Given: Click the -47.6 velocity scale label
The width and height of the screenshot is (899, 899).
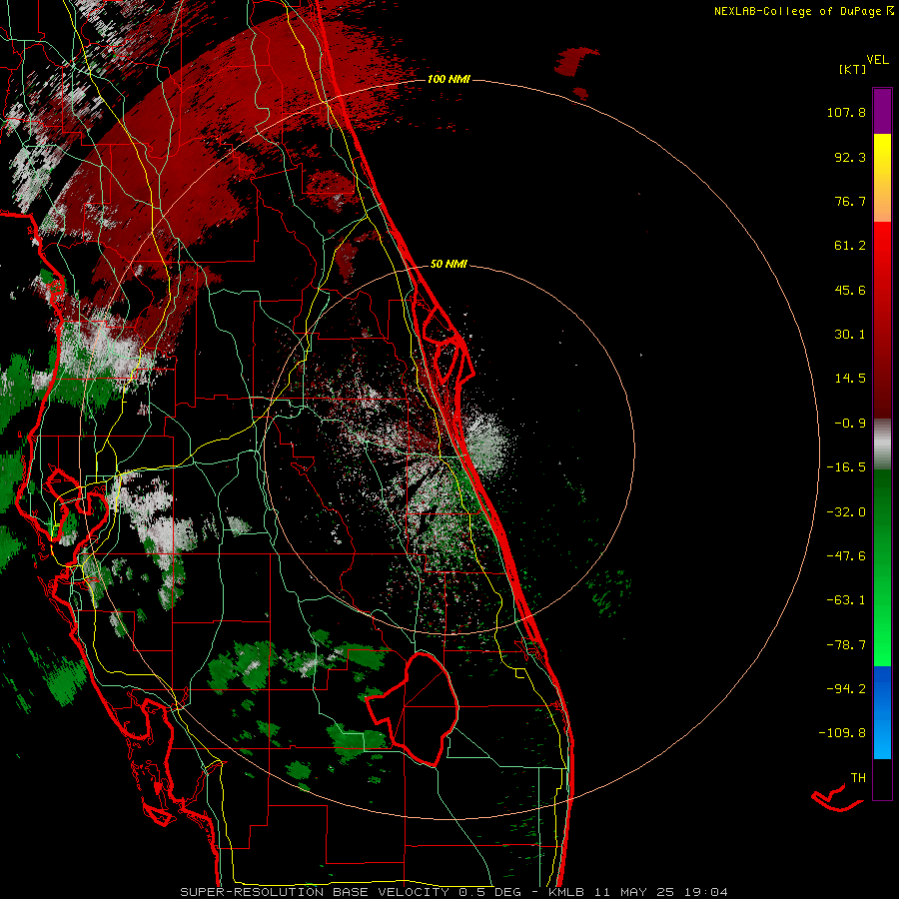Looking at the screenshot, I should coord(846,556).
